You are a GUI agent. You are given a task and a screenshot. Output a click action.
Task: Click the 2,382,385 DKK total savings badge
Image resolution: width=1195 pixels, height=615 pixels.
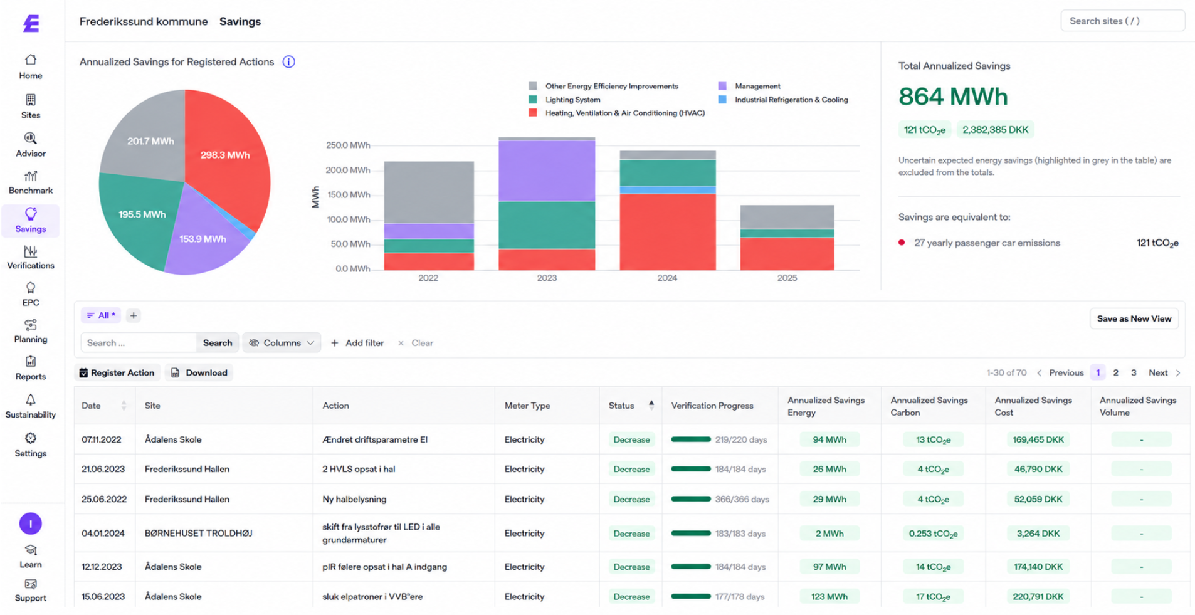pos(996,130)
